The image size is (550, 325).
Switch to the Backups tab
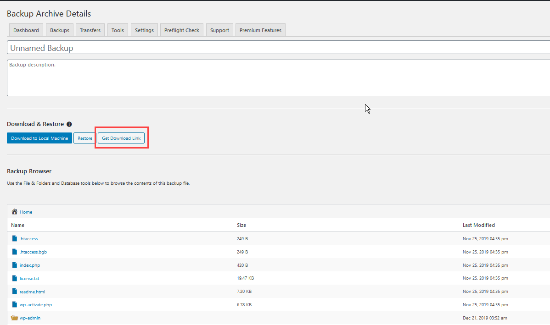(59, 30)
